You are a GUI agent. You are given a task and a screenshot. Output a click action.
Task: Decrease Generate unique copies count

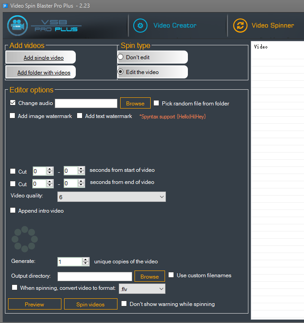click(x=86, y=264)
